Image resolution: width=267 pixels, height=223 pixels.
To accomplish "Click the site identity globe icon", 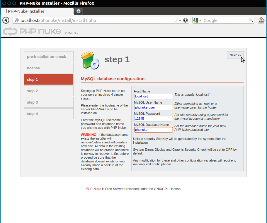I will pos(17,20).
